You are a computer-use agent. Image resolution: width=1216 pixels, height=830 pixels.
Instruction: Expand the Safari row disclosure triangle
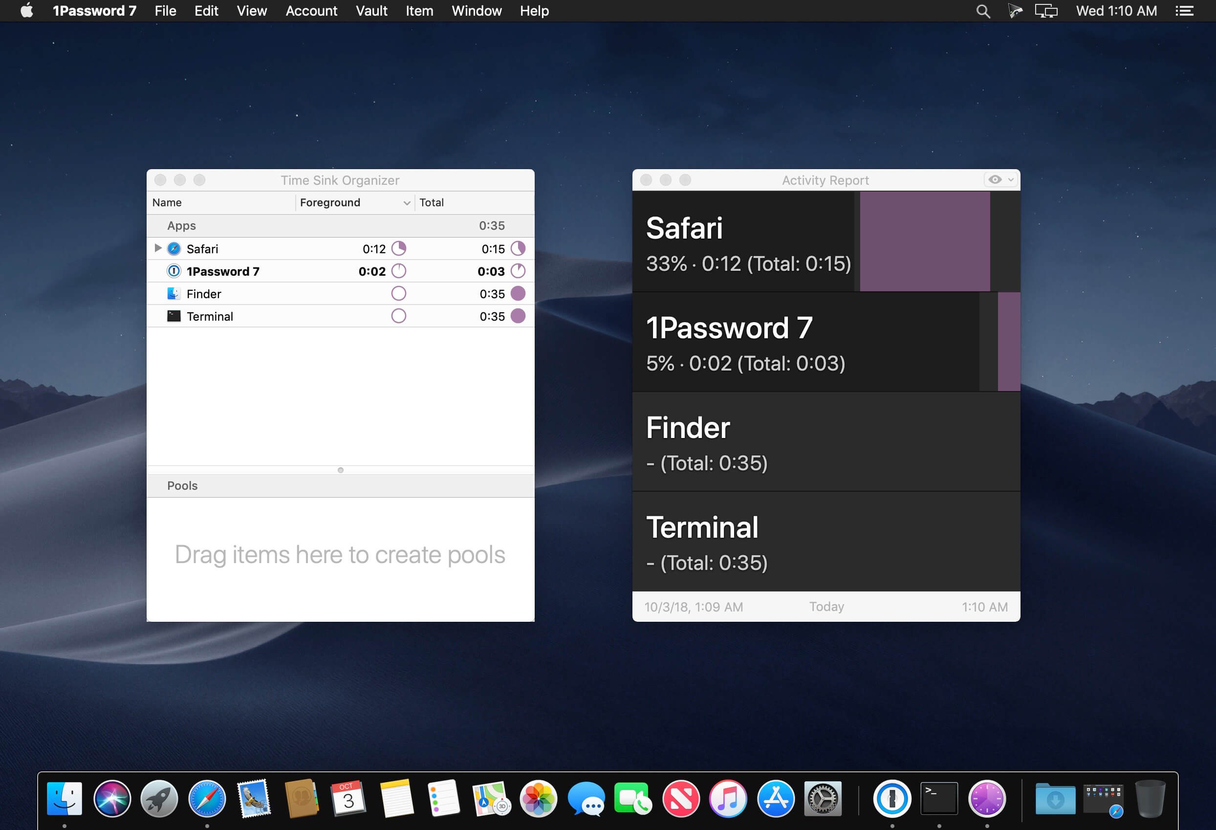coord(158,248)
